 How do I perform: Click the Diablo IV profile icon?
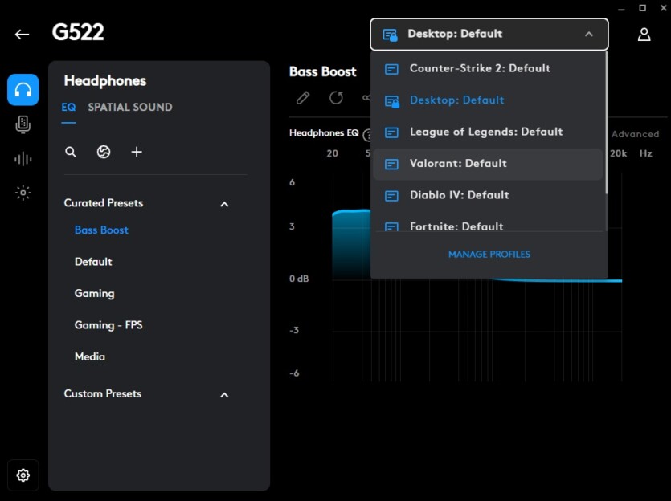[391, 196]
